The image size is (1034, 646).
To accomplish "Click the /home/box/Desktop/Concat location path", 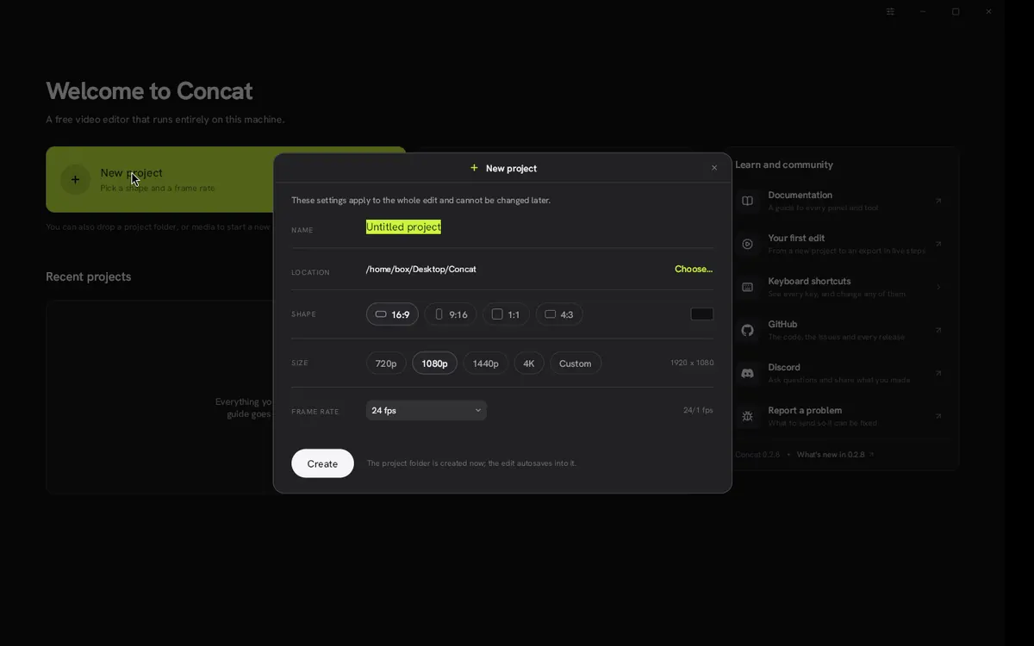I will click(421, 269).
